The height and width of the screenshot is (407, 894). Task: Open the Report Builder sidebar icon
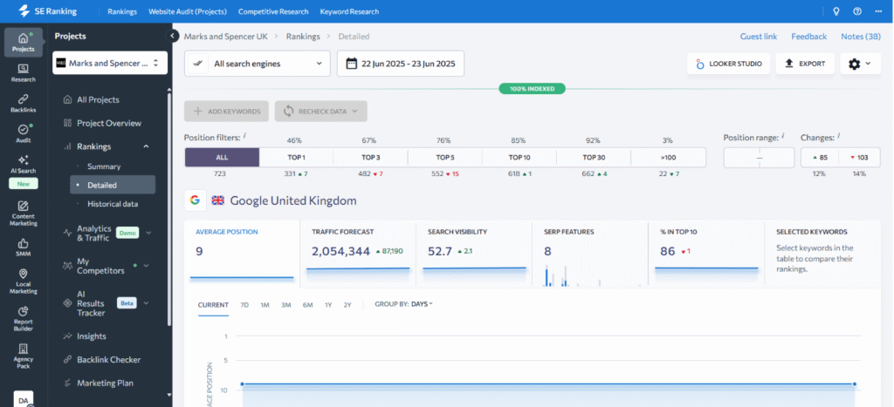pos(24,319)
